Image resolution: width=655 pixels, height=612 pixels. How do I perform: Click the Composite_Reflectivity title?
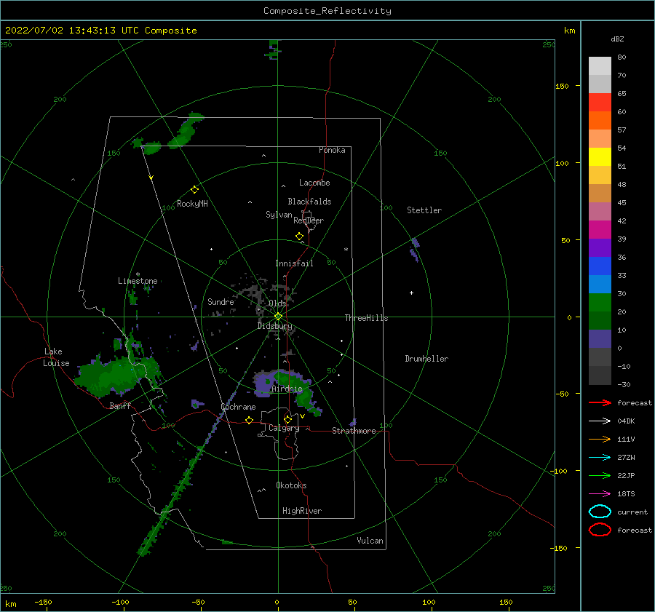tap(327, 11)
